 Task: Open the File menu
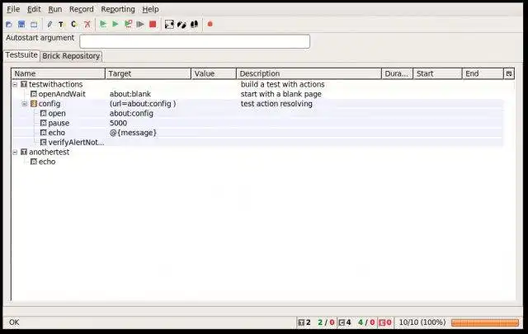(x=13, y=9)
